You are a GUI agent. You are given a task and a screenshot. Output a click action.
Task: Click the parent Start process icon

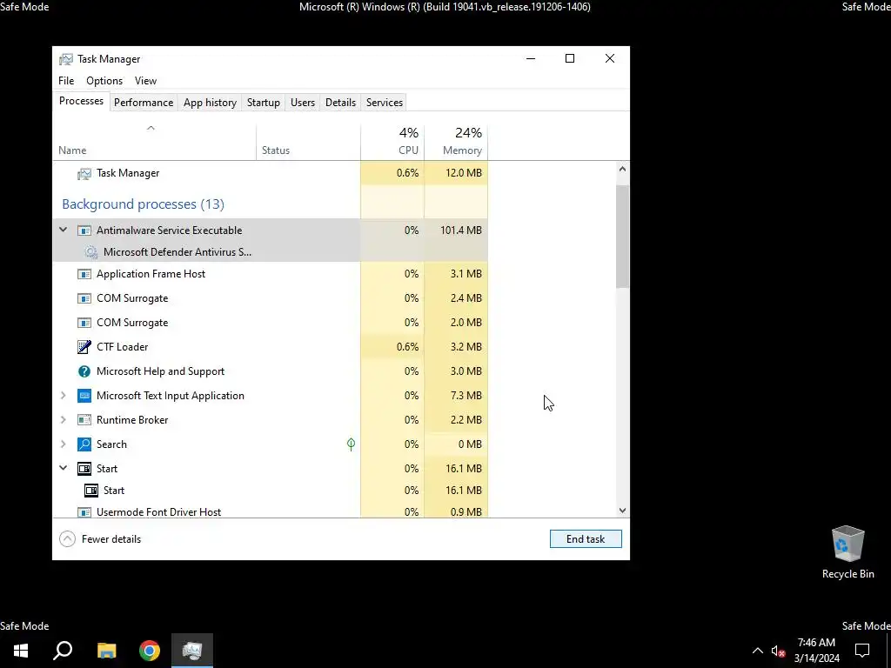(84, 469)
